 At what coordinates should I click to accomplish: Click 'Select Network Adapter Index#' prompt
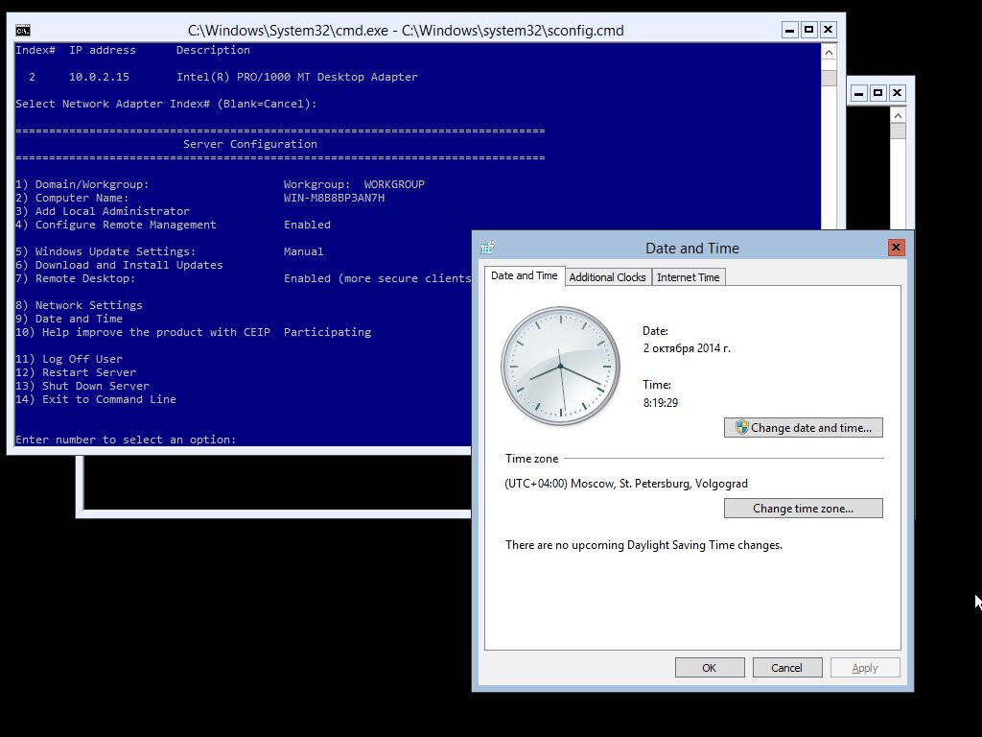166,104
